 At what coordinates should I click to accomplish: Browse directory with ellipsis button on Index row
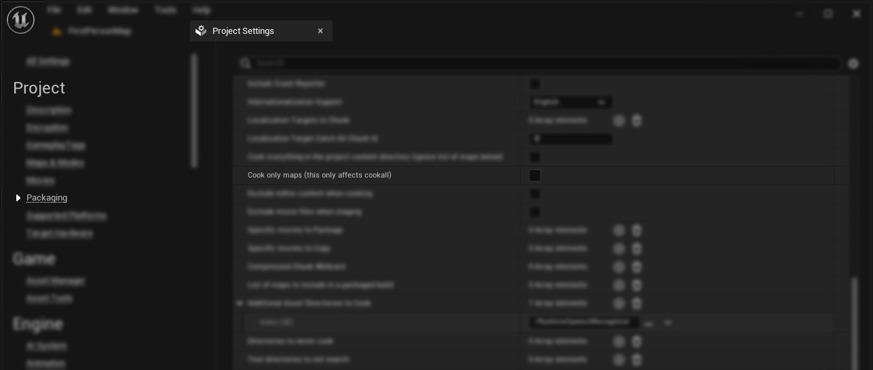click(648, 323)
